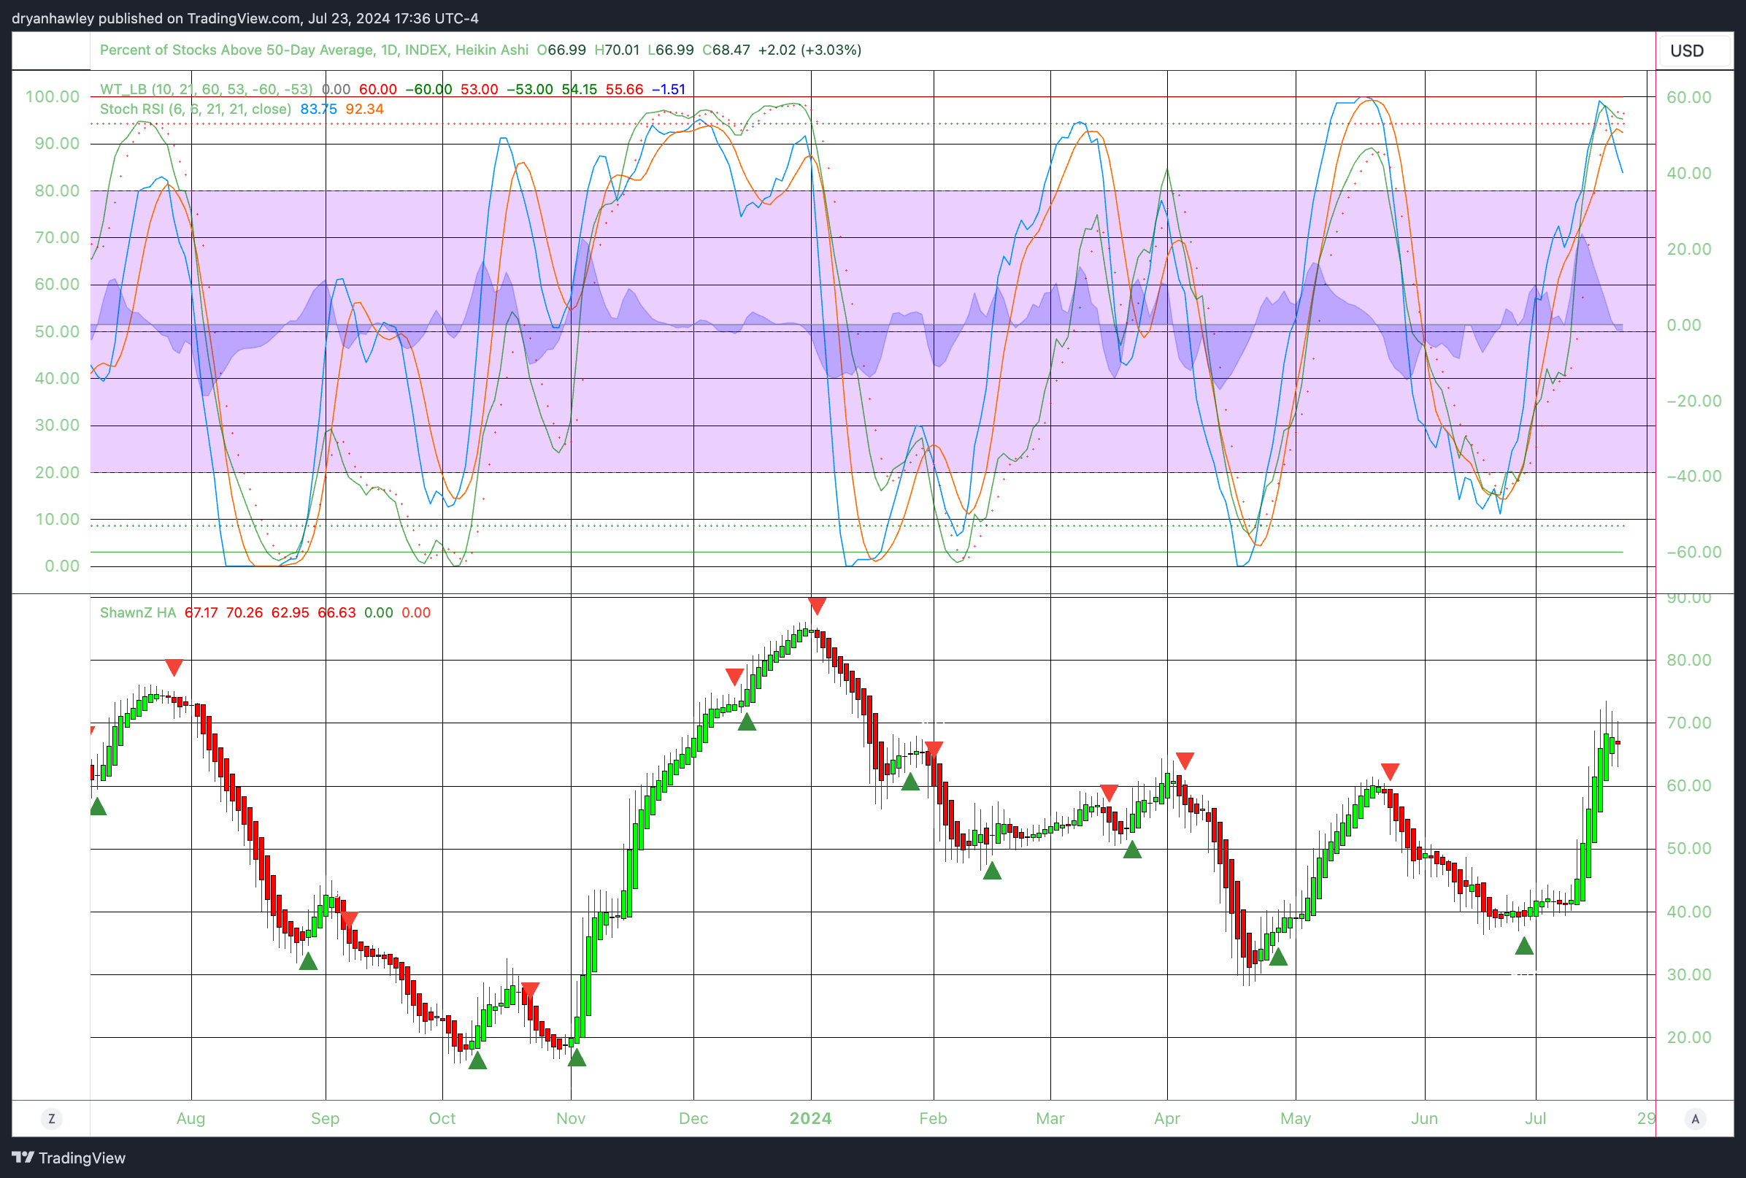
Task: Click the Oct label on the time axis
Action: [442, 1119]
